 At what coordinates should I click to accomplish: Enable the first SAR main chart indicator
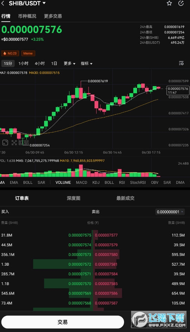[x=41, y=182]
